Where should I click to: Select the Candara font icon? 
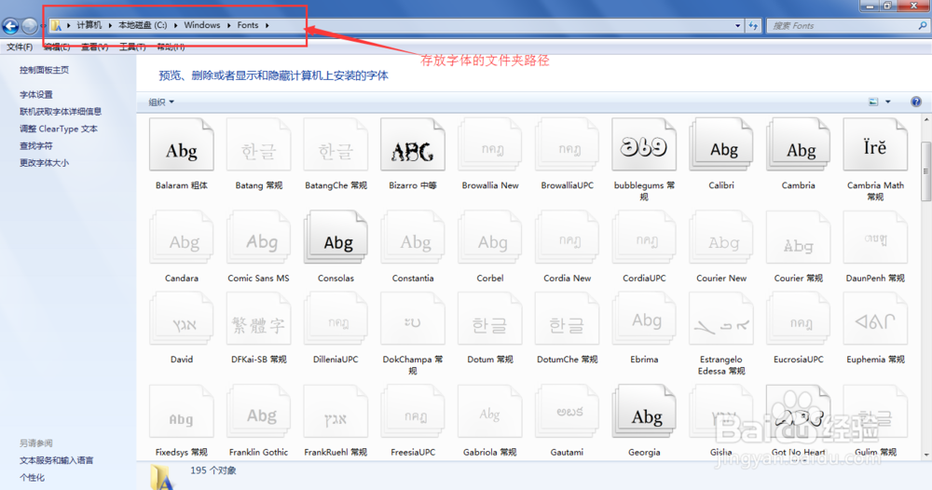(x=182, y=238)
